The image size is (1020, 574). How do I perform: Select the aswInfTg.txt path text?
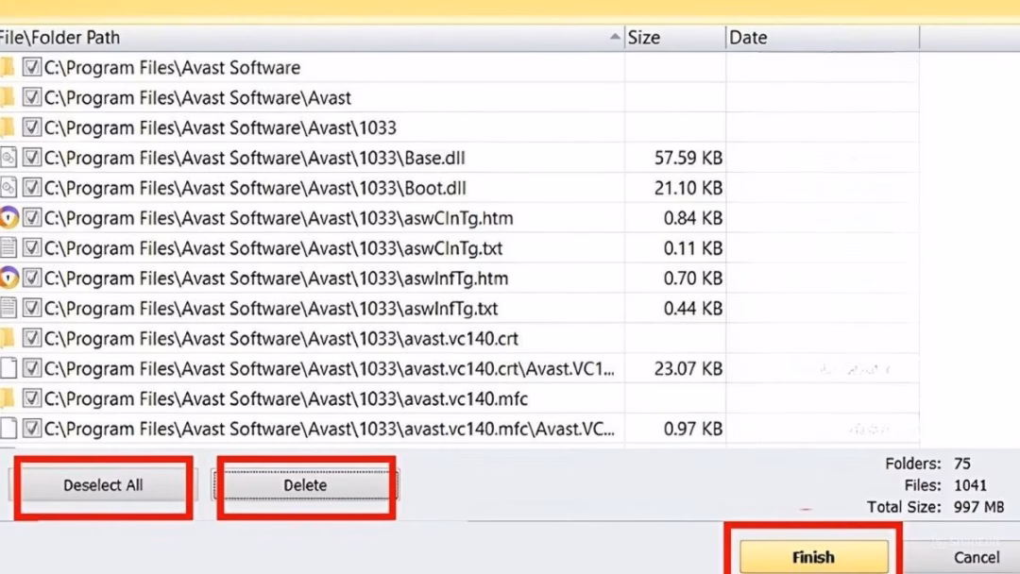(271, 309)
